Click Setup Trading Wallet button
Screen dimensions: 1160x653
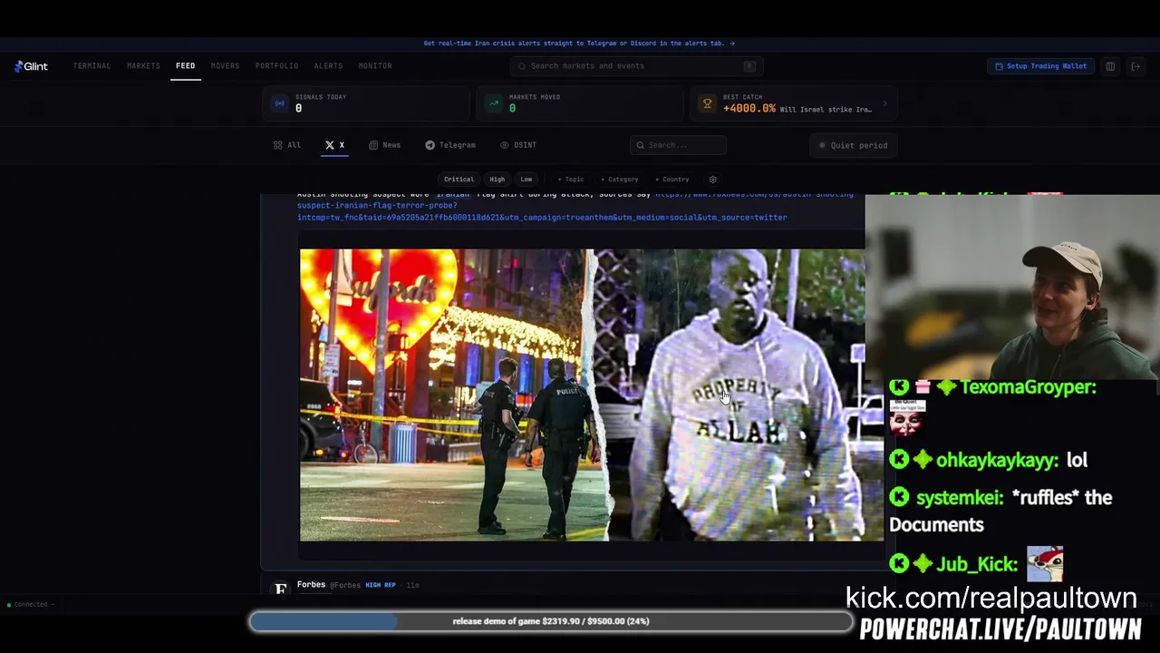(x=1040, y=66)
